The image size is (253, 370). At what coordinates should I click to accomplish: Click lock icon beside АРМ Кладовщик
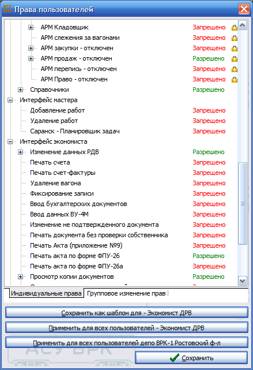234,28
